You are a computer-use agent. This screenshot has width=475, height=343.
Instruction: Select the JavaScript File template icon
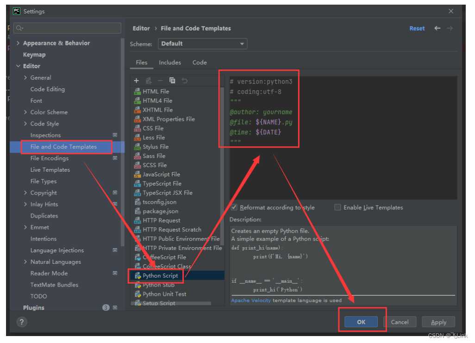click(x=137, y=175)
